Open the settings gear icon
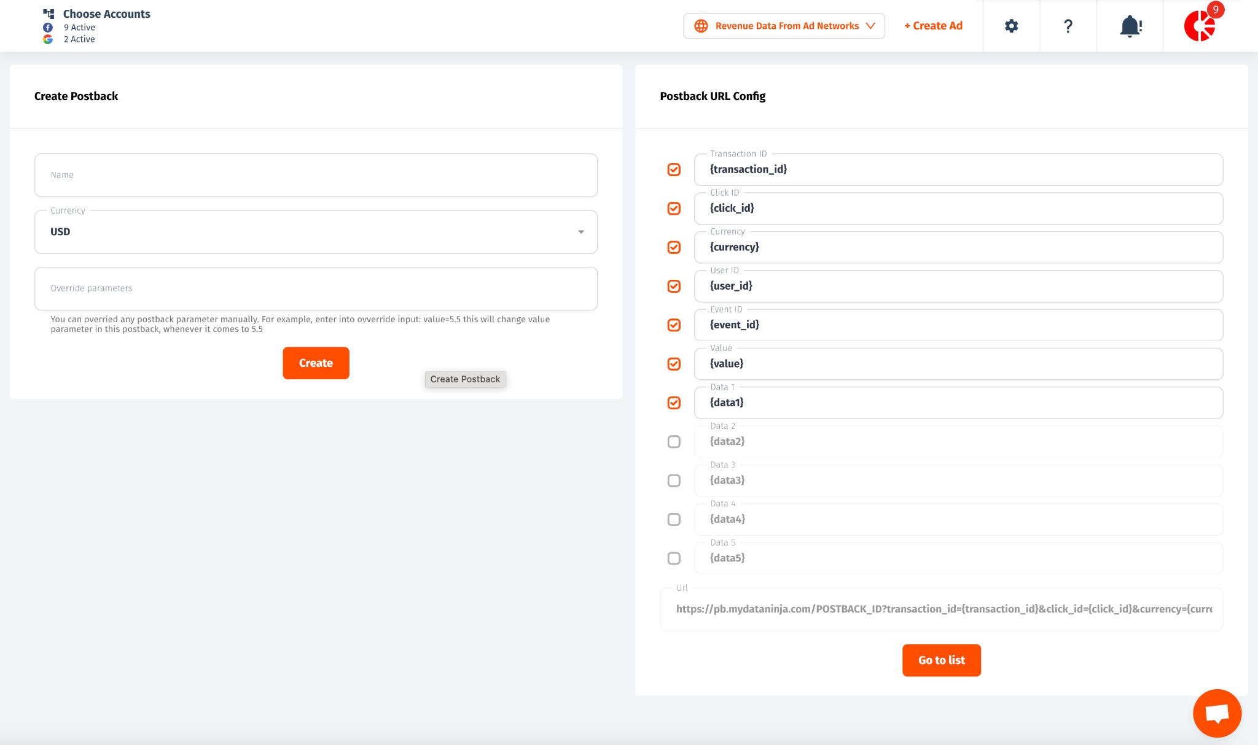This screenshot has height=745, width=1258. pos(1011,26)
